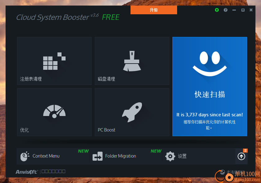Screen dimensions: 261x183
Task: Click the green FREE edition label
Action: [x=111, y=17]
